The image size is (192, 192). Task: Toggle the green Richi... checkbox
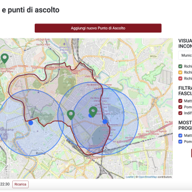point(180,66)
